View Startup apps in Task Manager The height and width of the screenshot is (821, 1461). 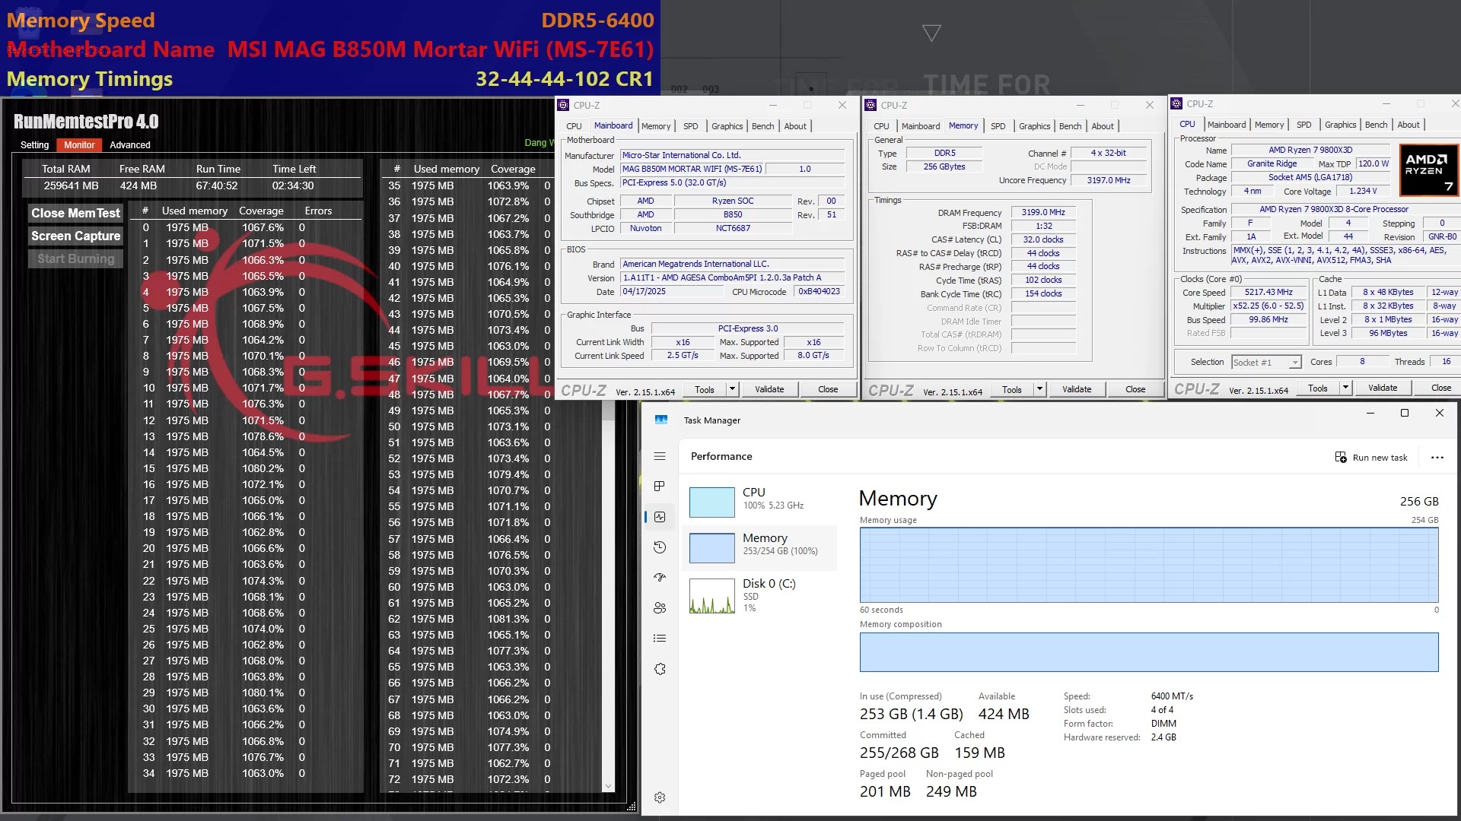coord(660,577)
